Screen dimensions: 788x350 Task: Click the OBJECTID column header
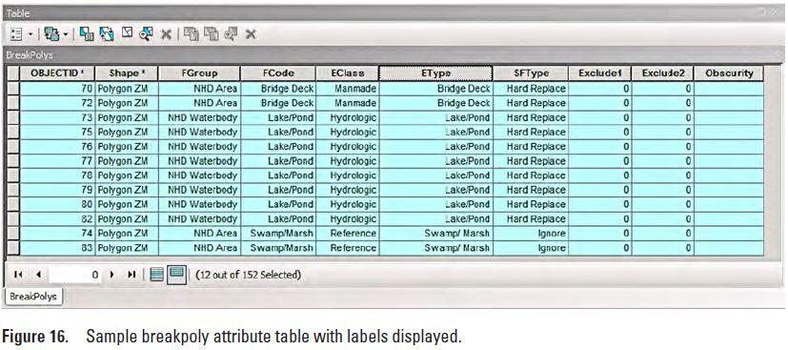click(57, 73)
